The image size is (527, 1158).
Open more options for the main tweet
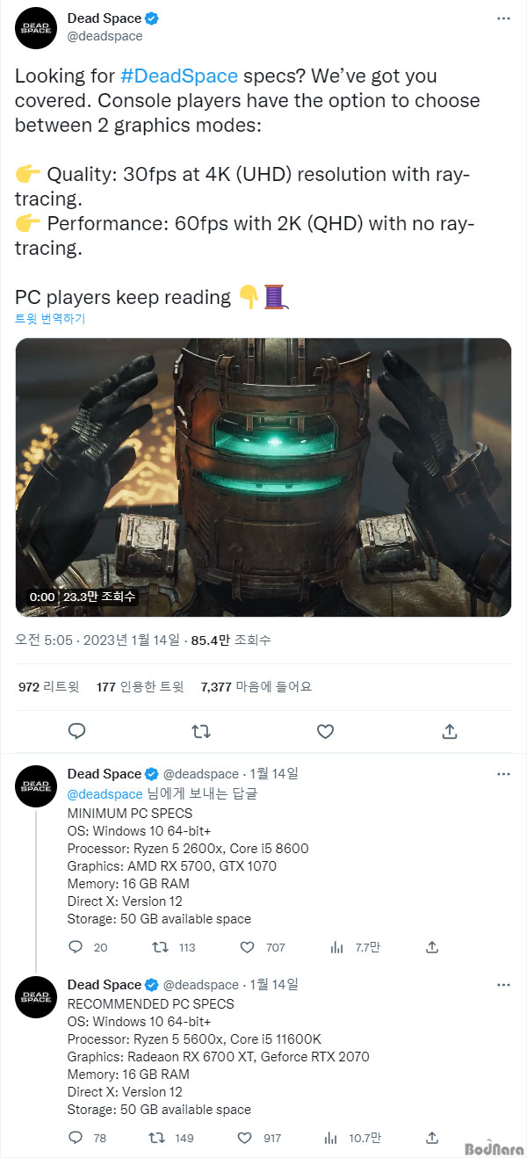[x=503, y=19]
